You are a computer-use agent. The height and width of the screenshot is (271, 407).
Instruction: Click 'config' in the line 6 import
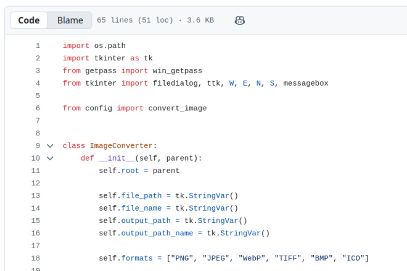tap(99, 108)
